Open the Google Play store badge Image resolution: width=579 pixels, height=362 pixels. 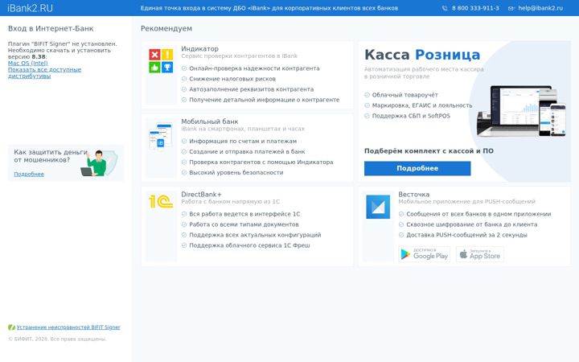(x=425, y=254)
